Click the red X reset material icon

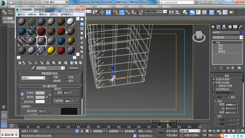pos(36,63)
